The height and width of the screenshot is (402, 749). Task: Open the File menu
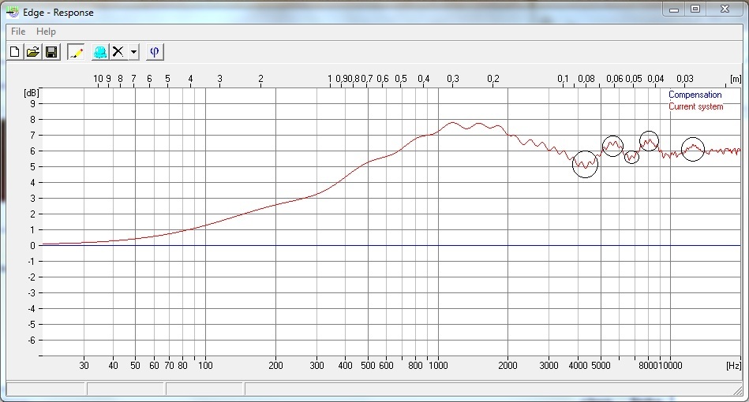(17, 32)
